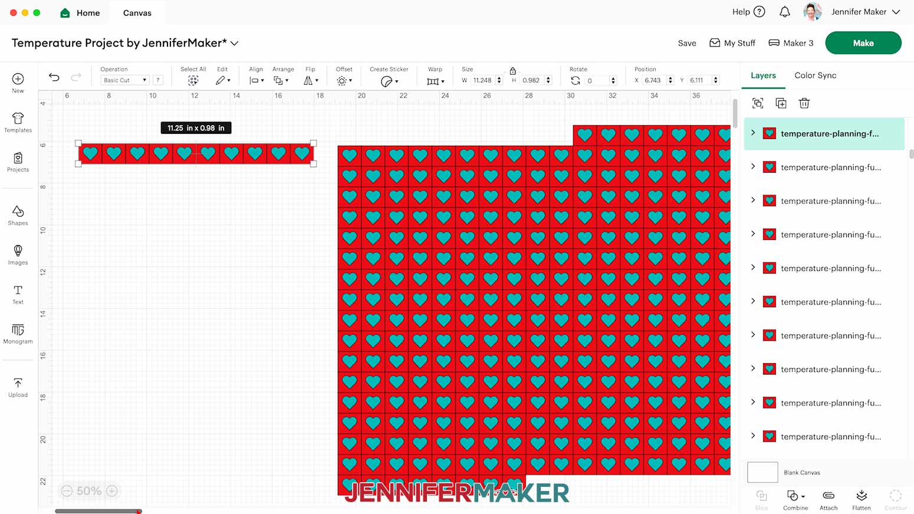The width and height of the screenshot is (914, 514).
Task: Redo the last action
Action: pos(76,77)
